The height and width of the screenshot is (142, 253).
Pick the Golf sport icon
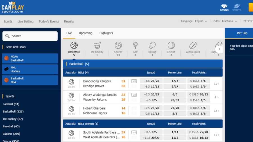pos(135,45)
